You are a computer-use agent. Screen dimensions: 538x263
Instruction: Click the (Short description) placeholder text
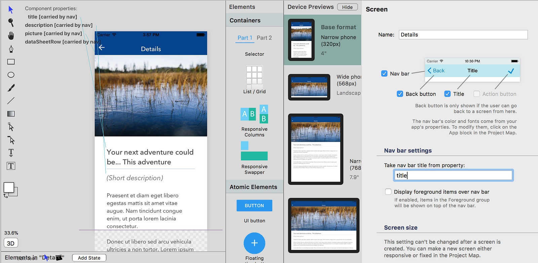tap(135, 178)
